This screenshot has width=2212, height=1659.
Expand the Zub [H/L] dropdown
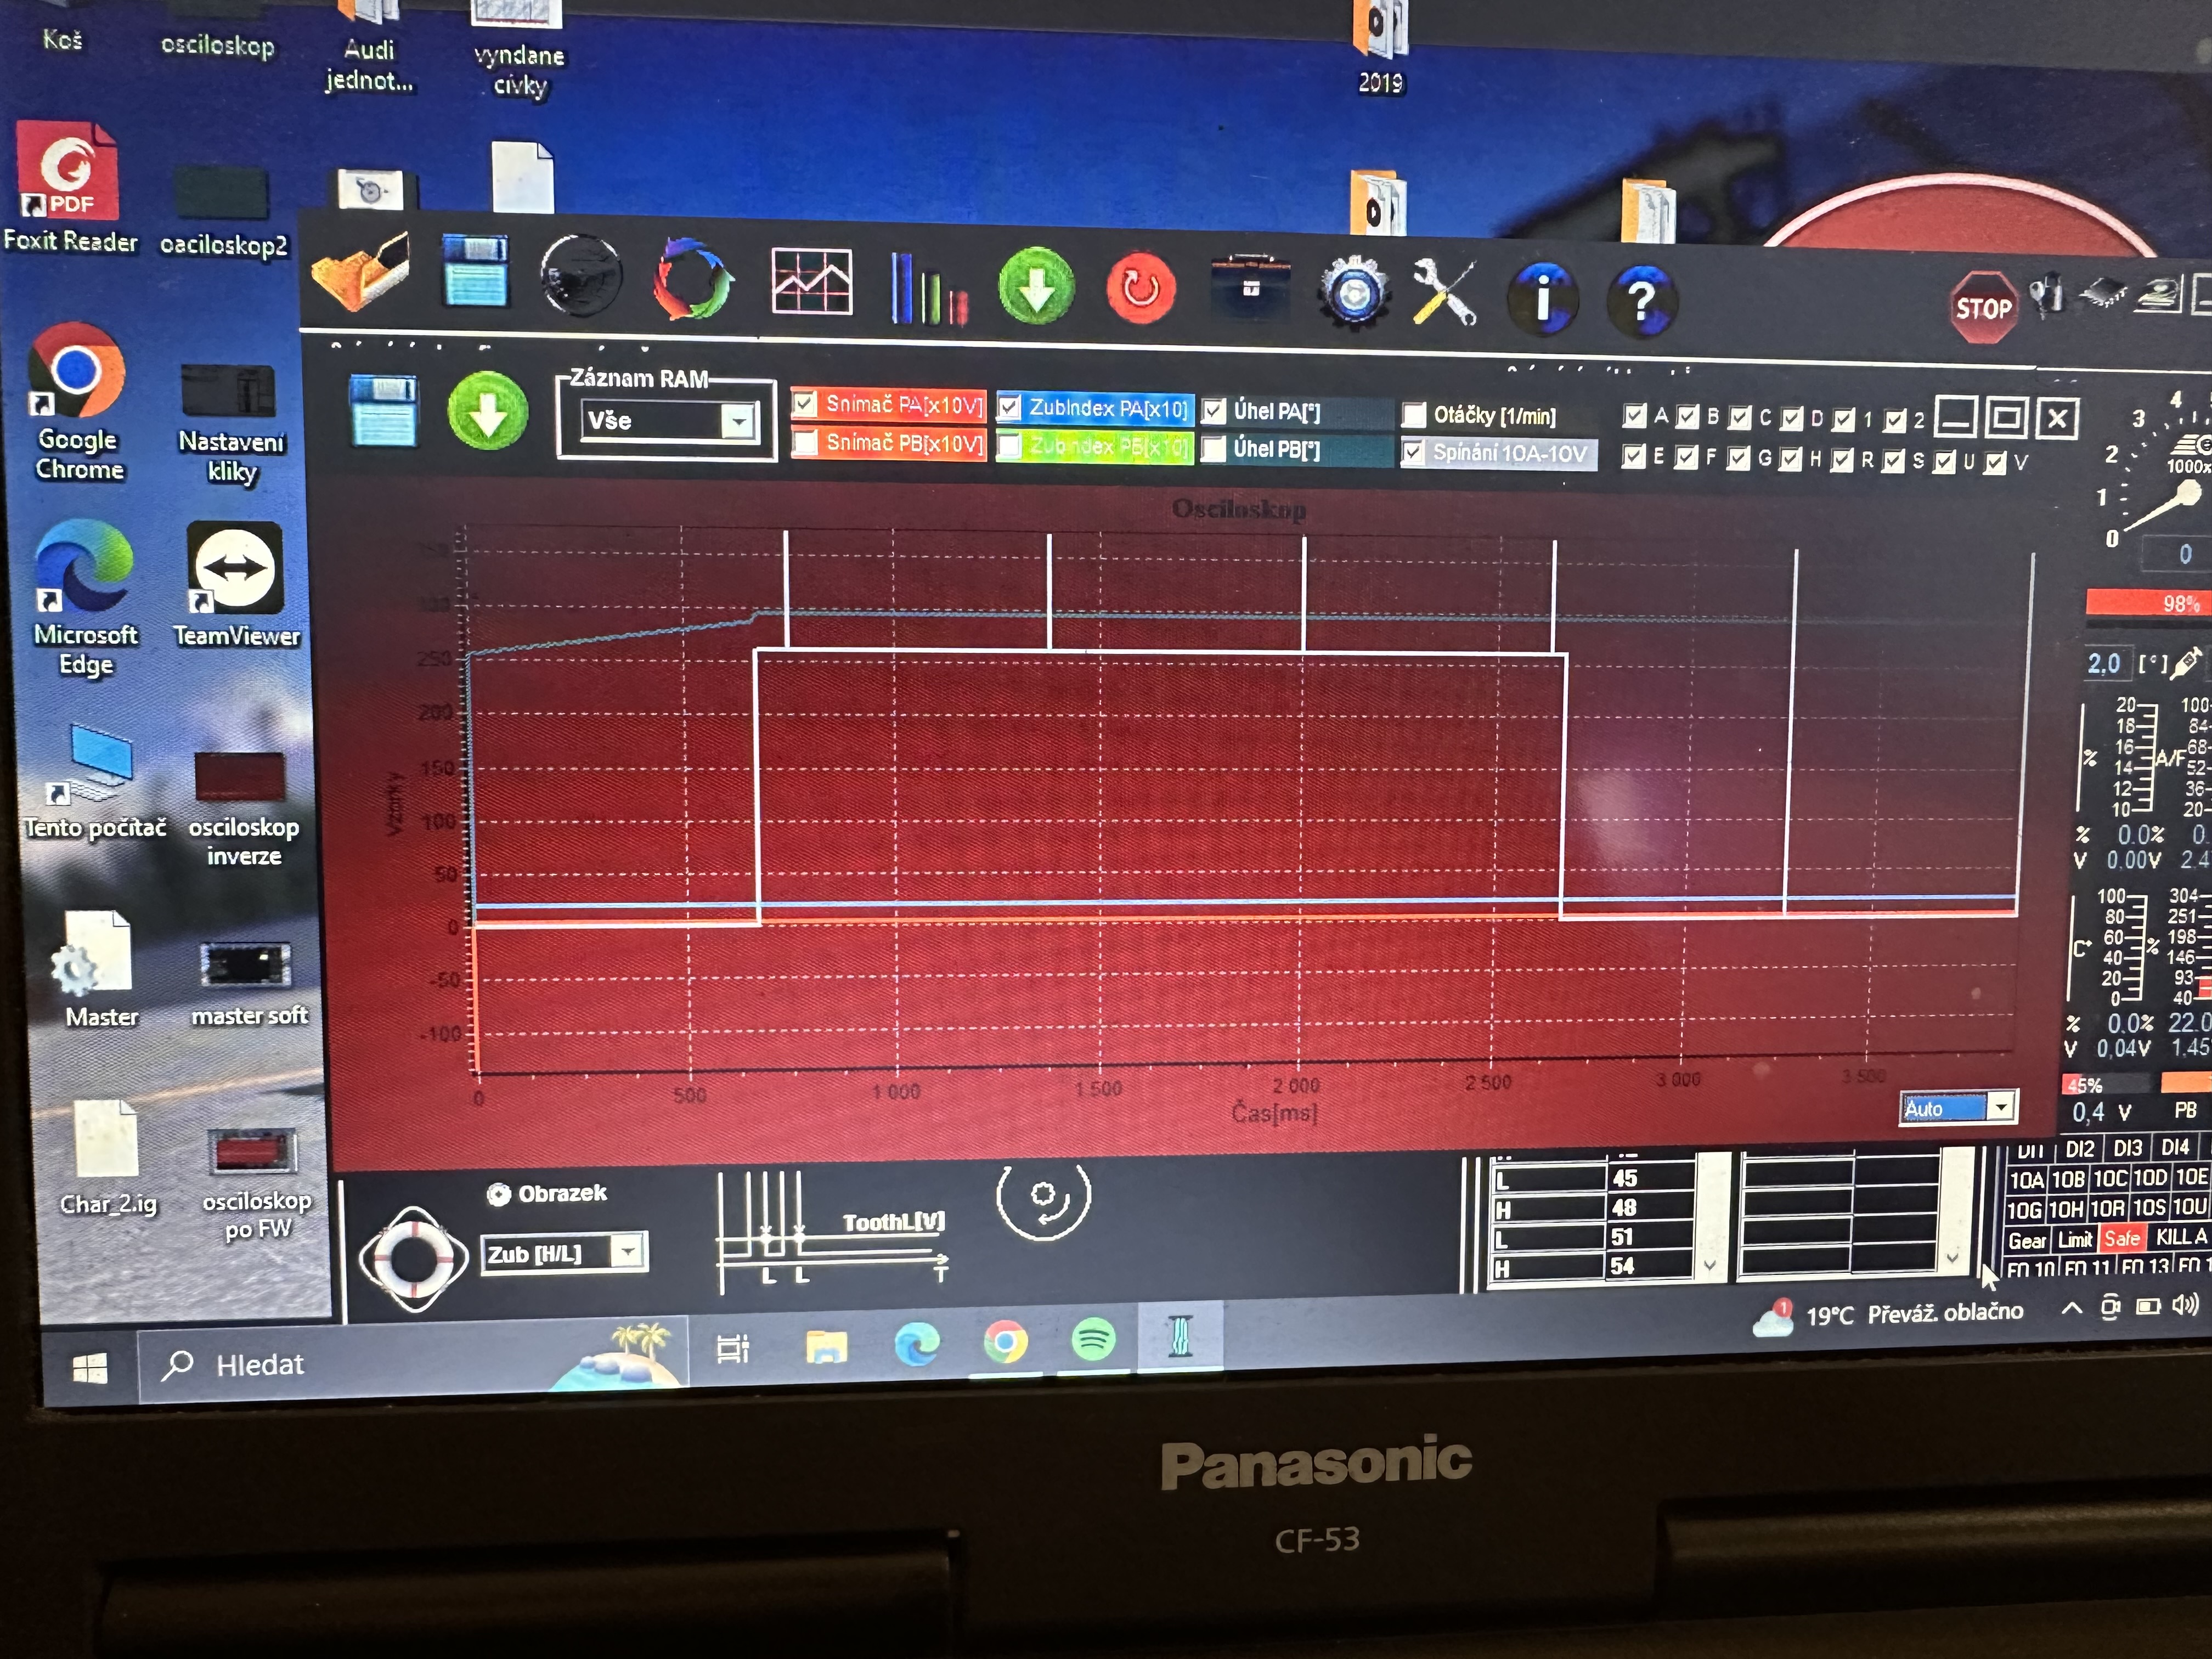click(x=628, y=1251)
